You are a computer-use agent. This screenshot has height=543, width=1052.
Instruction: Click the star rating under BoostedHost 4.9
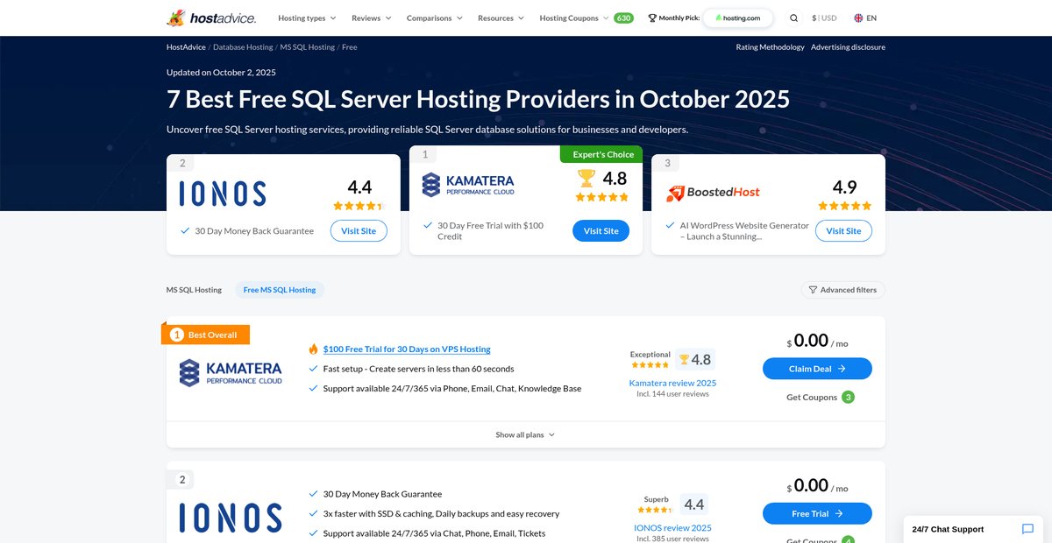coord(845,206)
